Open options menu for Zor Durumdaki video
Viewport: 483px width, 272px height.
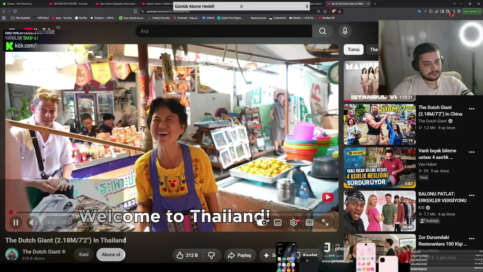[x=471, y=239]
